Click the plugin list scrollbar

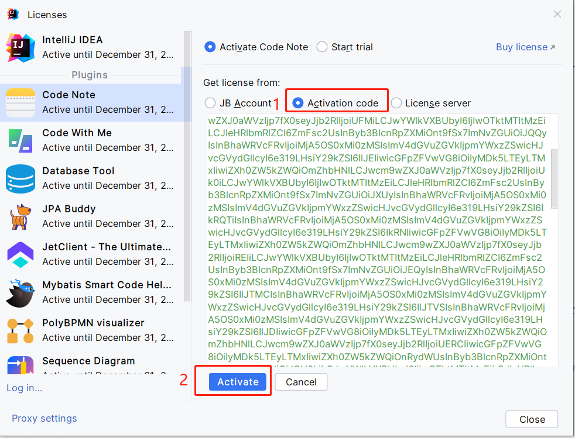[x=187, y=167]
